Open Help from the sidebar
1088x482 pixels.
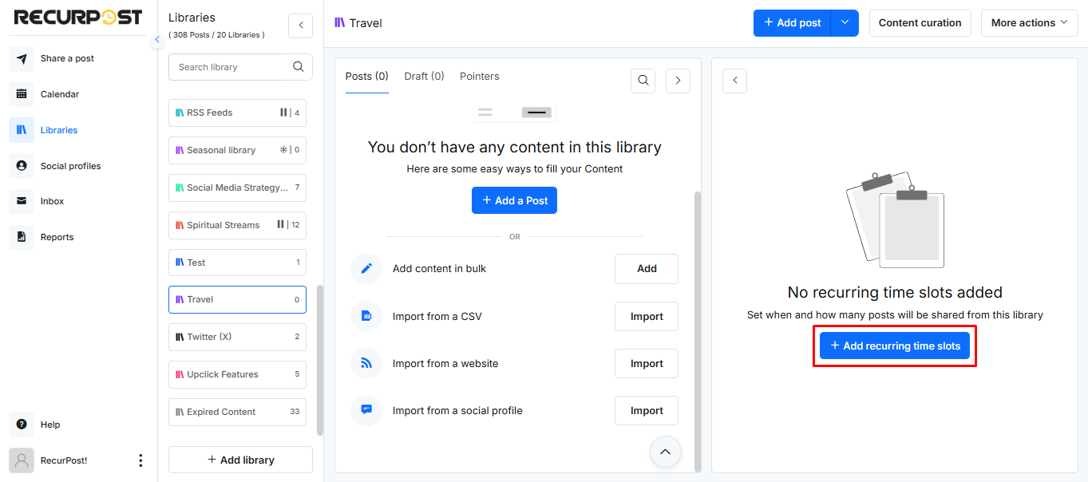[x=50, y=425]
